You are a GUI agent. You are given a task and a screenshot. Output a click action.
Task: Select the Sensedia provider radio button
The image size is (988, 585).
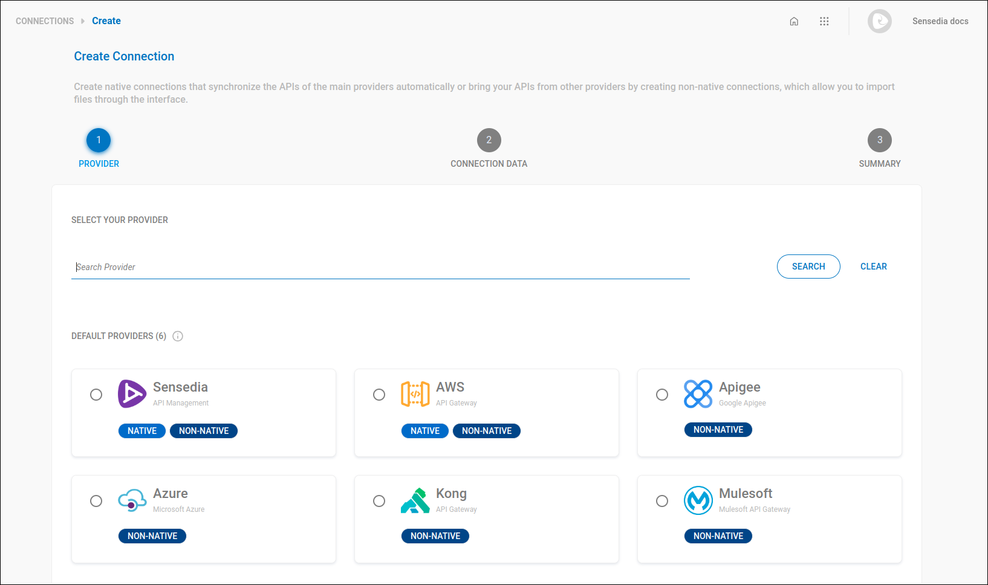(x=96, y=395)
